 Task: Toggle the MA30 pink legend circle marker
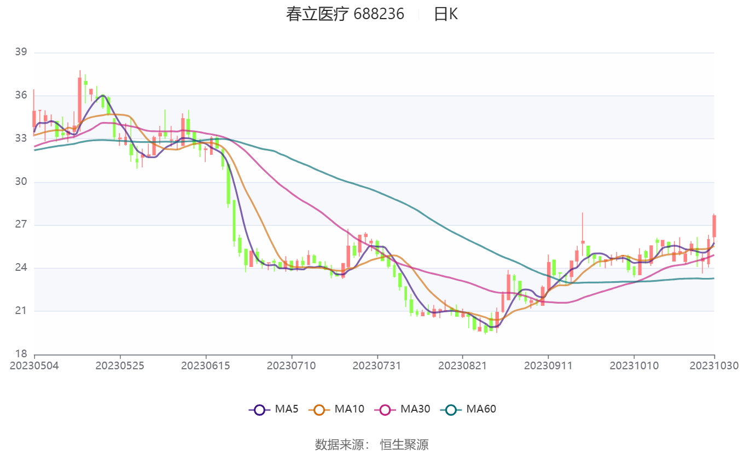[x=385, y=409]
